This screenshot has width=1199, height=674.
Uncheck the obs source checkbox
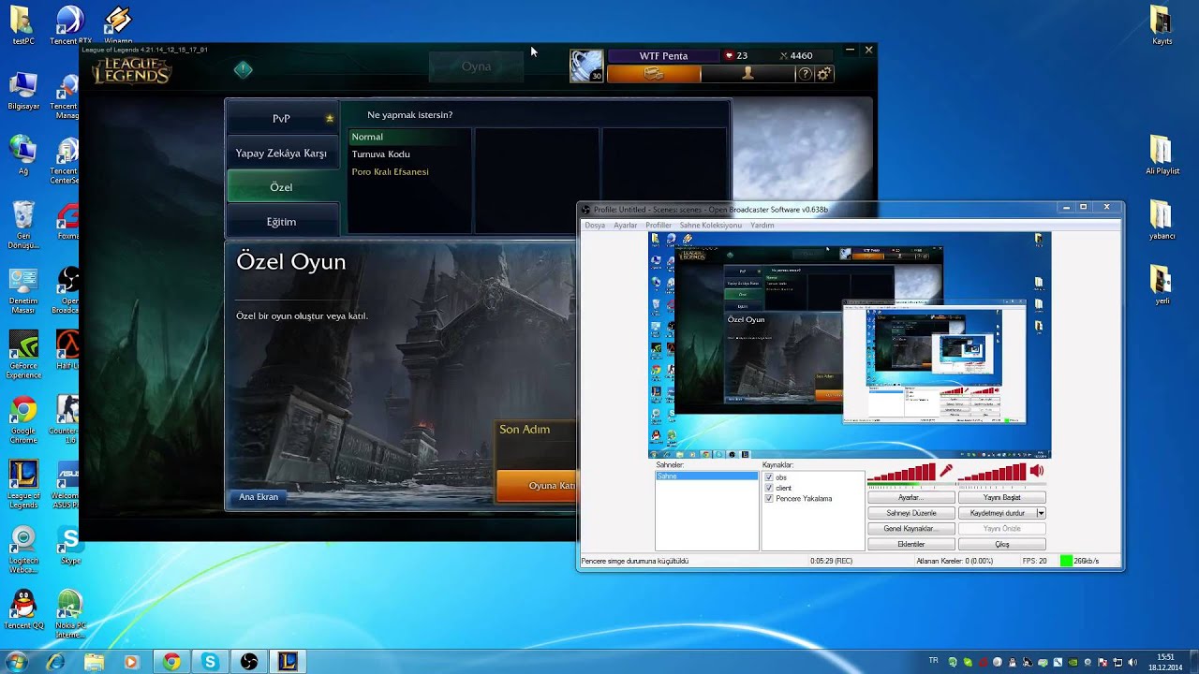pos(769,477)
